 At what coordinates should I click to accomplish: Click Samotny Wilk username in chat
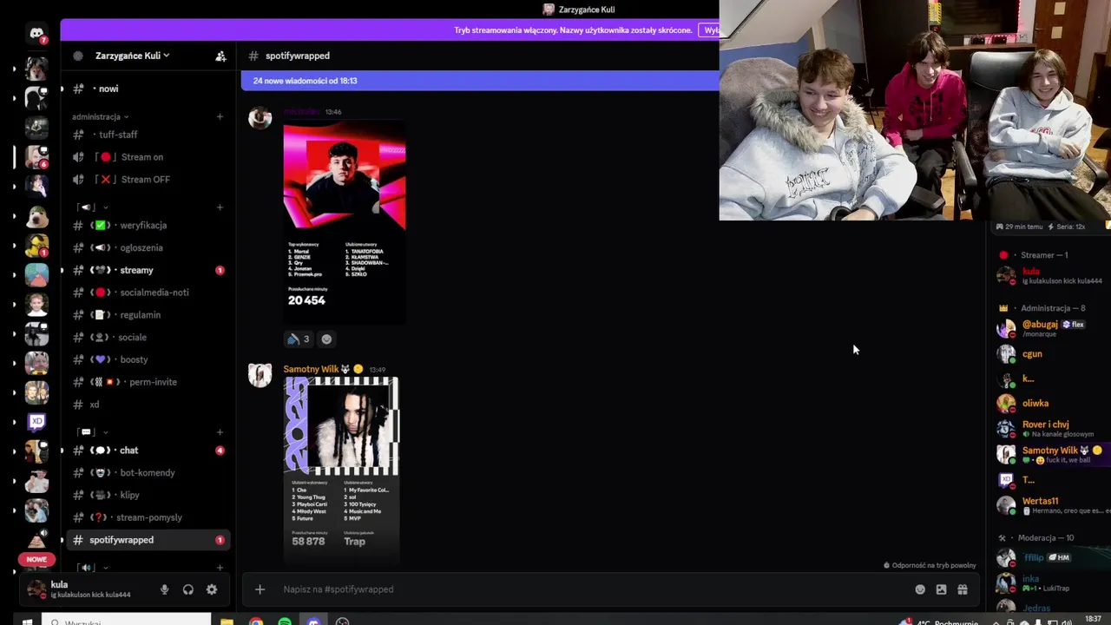(311, 369)
